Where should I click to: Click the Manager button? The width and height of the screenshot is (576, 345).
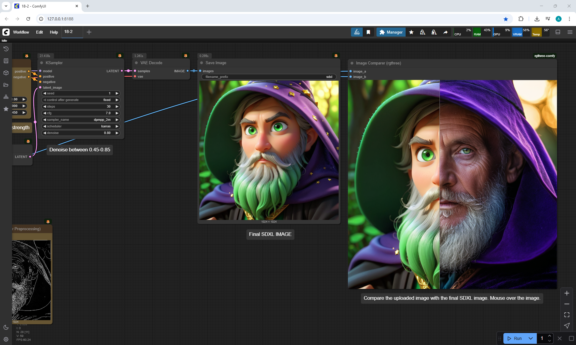pyautogui.click(x=391, y=32)
